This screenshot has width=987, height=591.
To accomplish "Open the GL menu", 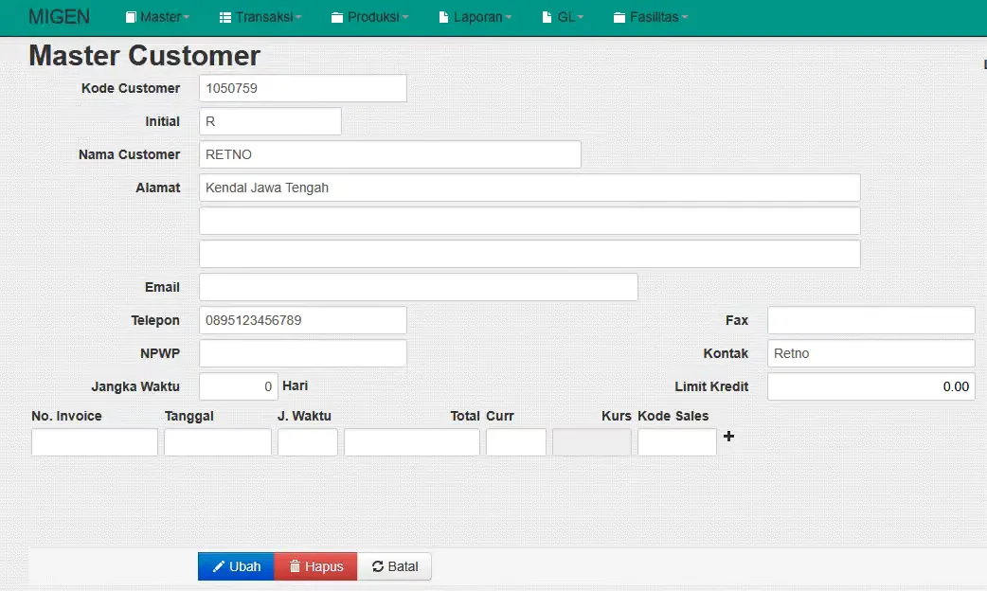I will (563, 17).
